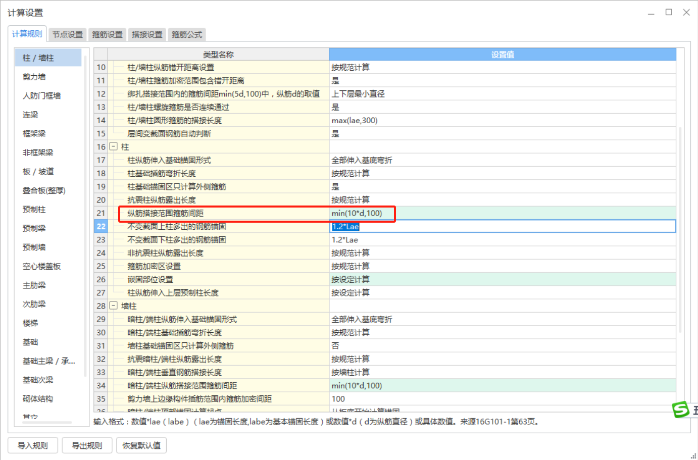This screenshot has height=460, width=698.
Task: Click the green S input method icon
Action: [x=680, y=410]
